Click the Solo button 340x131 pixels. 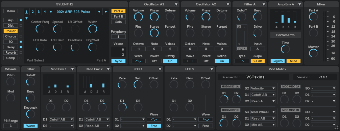click(x=118, y=22)
